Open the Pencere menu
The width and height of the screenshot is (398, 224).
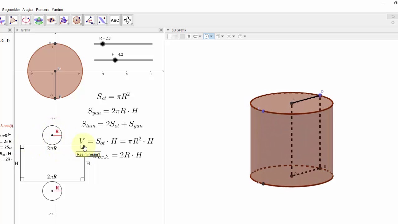point(43,10)
